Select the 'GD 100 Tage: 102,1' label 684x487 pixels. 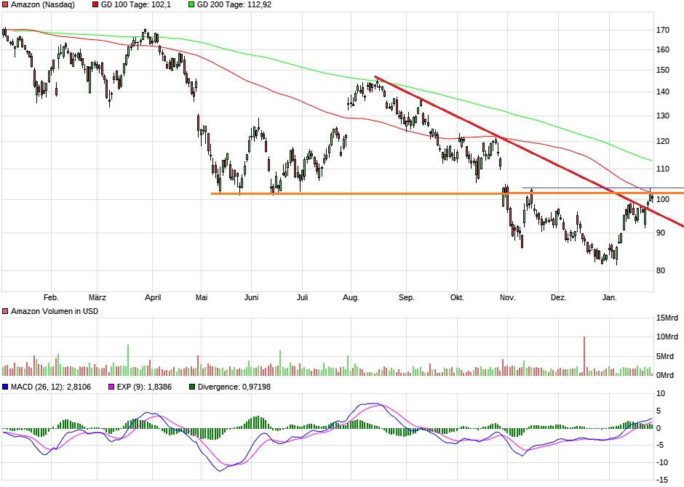pos(136,5)
